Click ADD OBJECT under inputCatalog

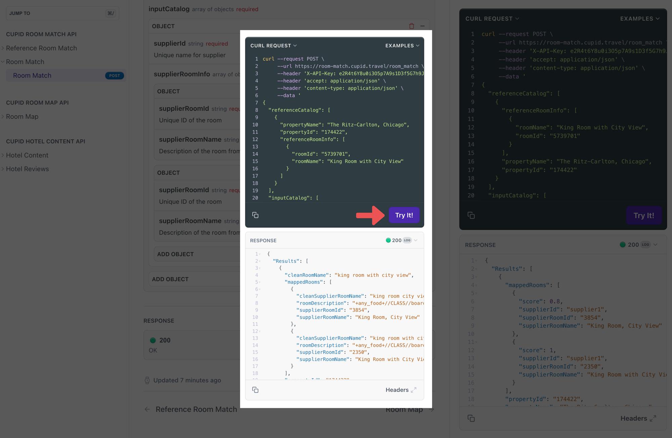pyautogui.click(x=170, y=279)
